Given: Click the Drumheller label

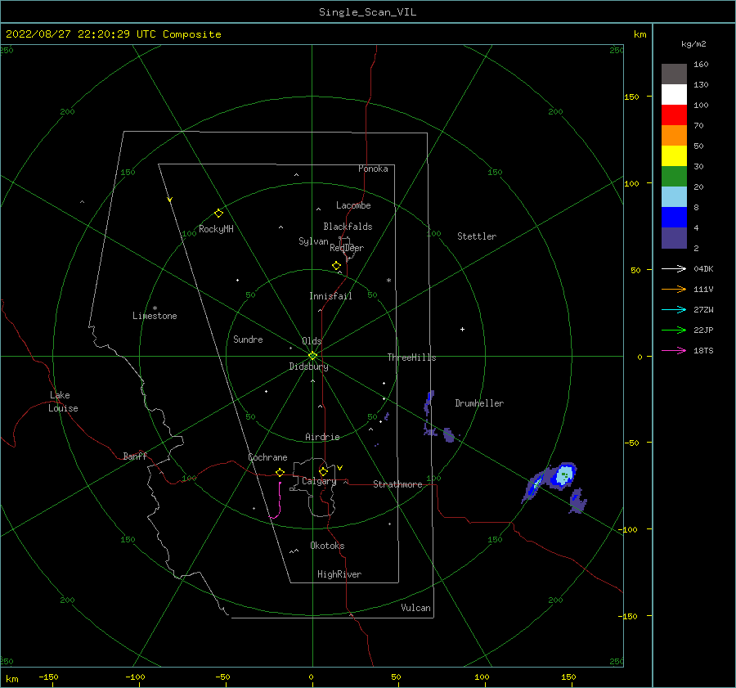Looking at the screenshot, I should click(479, 403).
